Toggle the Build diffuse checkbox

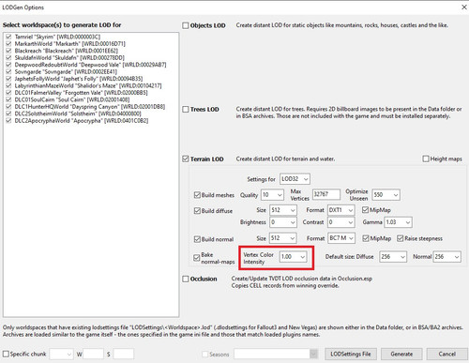click(x=197, y=211)
